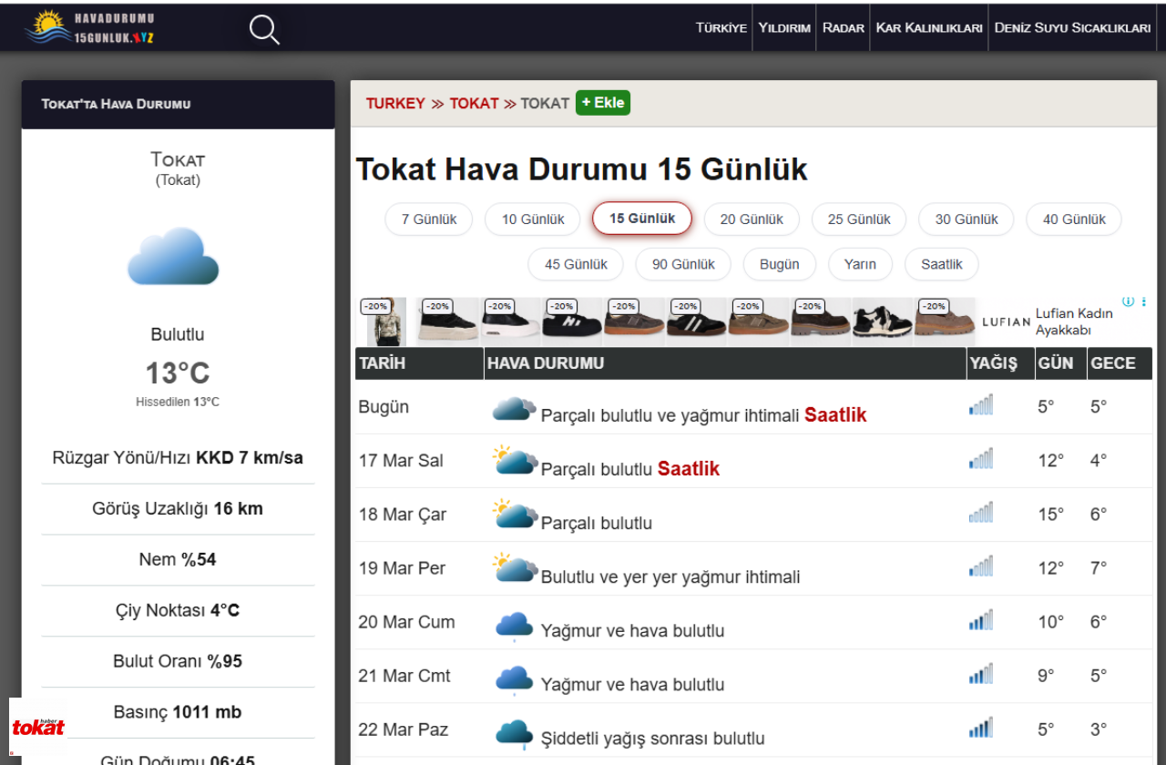Click the Görüş Uzaklığı 16 km row
Screen dimensions: 1166x765
click(178, 509)
